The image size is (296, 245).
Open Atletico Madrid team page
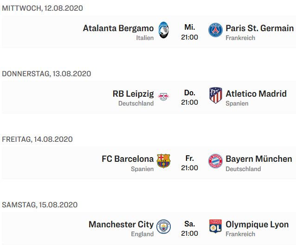click(256, 93)
